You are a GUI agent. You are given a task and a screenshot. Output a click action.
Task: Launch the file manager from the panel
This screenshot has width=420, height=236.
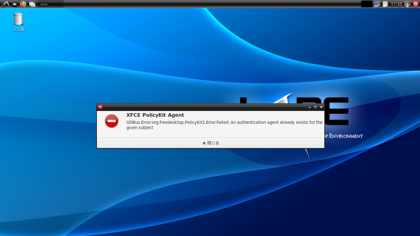[x=14, y=4]
